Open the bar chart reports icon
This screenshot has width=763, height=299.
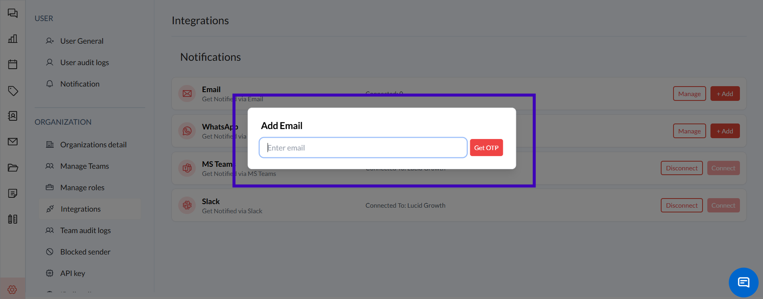13,39
